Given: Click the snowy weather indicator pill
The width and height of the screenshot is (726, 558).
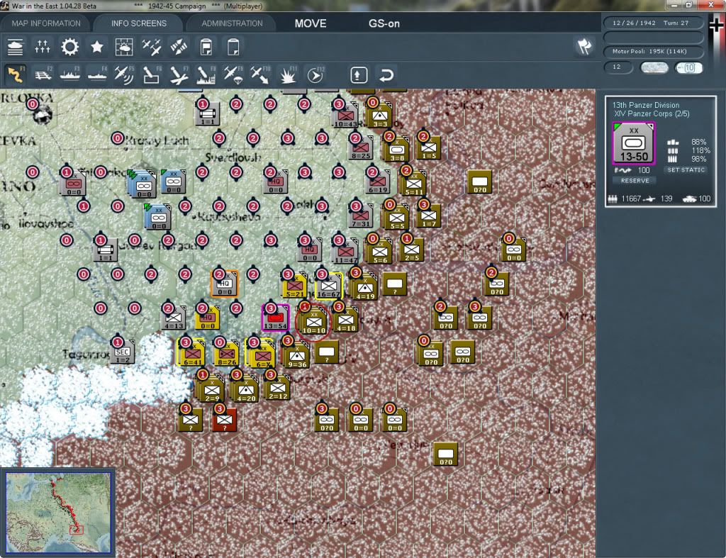Looking at the screenshot, I should point(654,67).
